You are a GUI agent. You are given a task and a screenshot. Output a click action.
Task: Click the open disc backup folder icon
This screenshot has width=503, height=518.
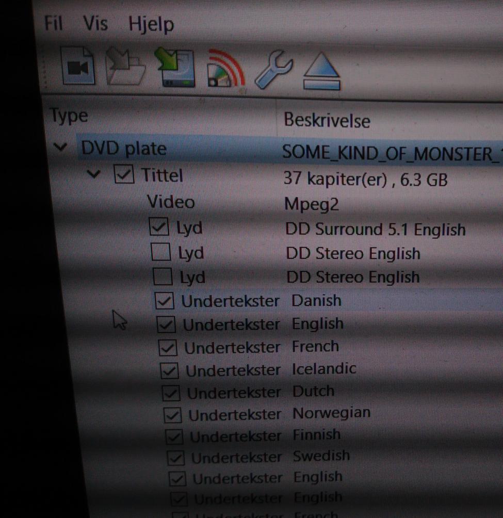tap(125, 67)
